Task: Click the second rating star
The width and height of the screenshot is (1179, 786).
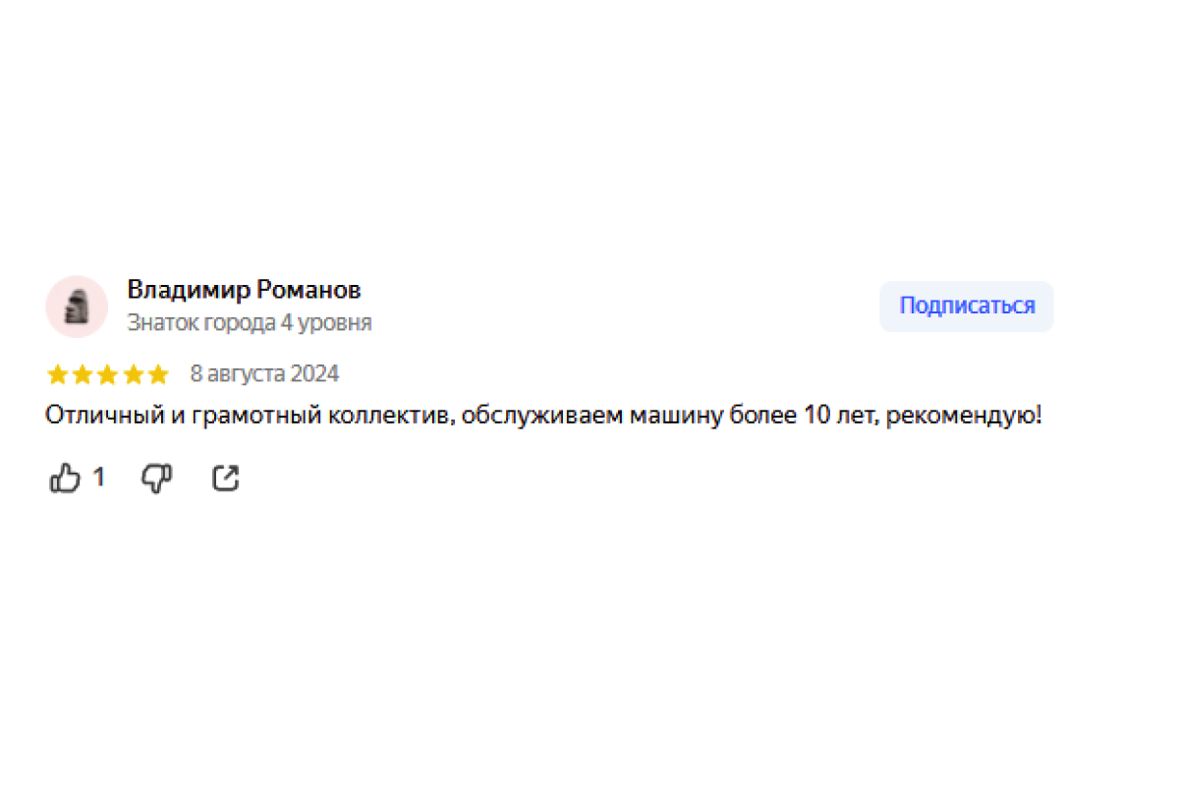Action: [83, 374]
